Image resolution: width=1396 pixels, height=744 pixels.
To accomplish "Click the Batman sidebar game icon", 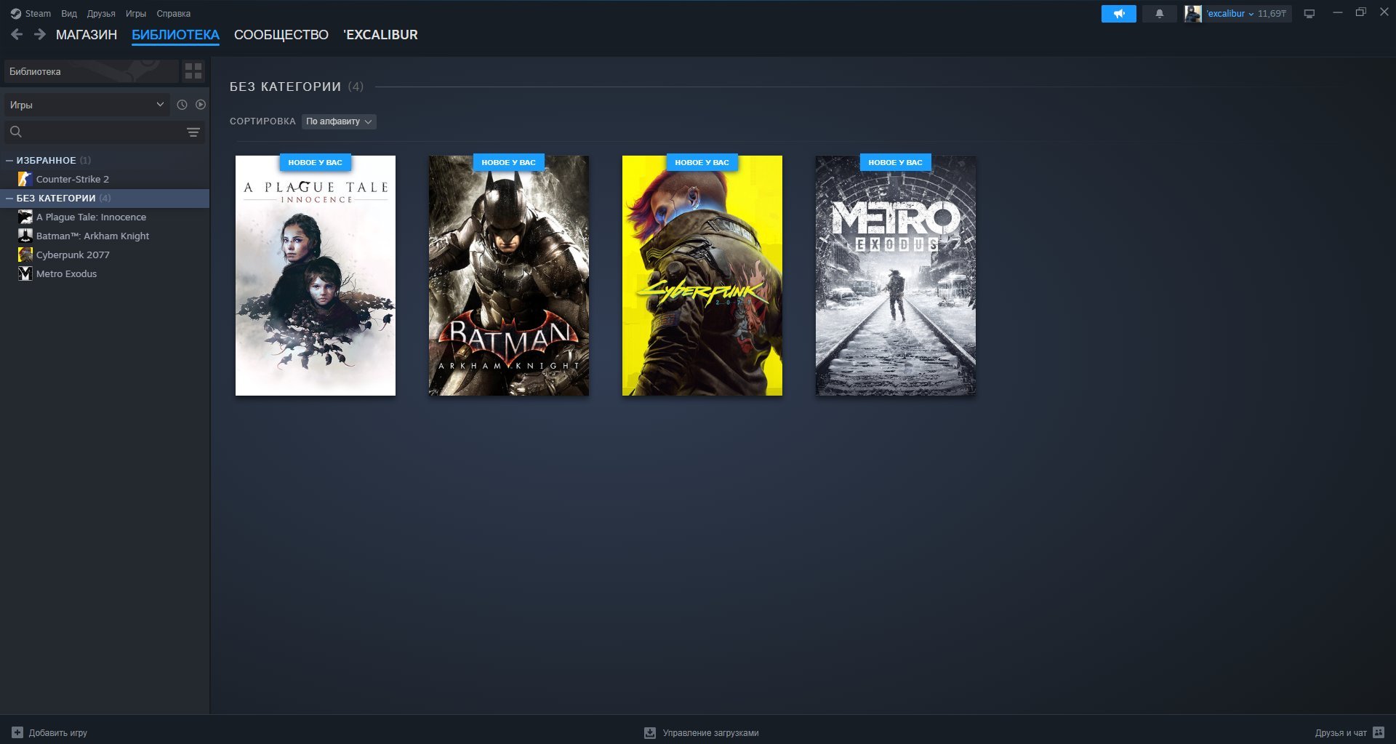I will tap(25, 236).
